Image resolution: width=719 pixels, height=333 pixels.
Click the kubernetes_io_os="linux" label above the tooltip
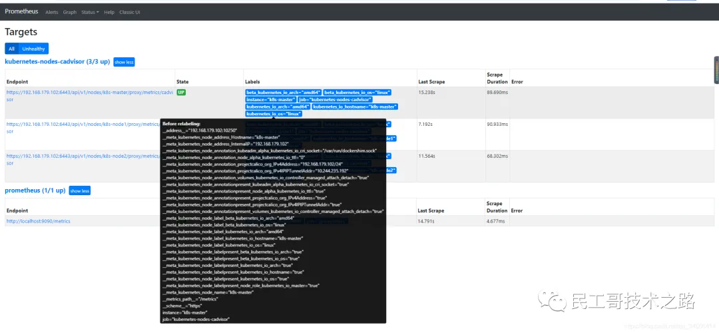pyautogui.click(x=274, y=114)
